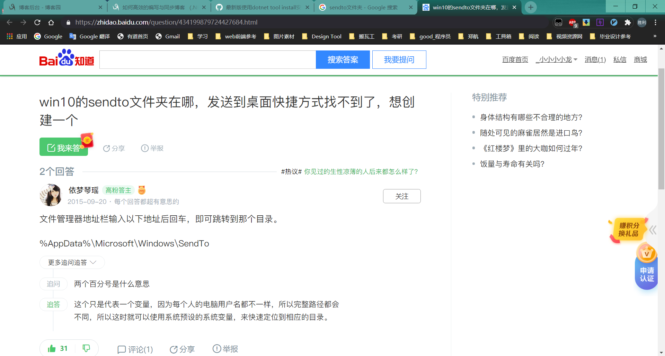Open the 商城 link
The image size is (665, 356).
pyautogui.click(x=640, y=59)
